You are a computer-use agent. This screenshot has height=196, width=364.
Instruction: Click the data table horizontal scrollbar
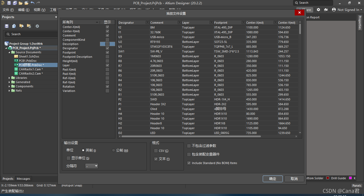pyautogui.click(x=191, y=136)
